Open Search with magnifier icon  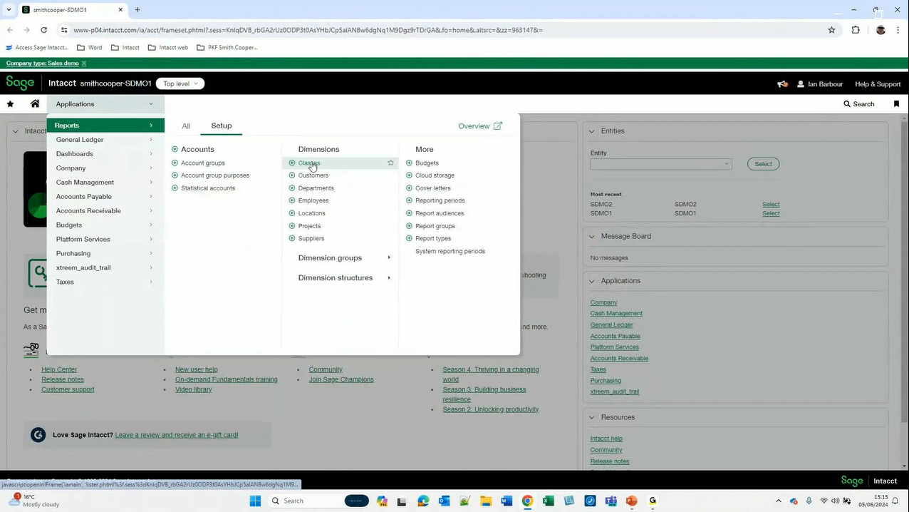[858, 104]
